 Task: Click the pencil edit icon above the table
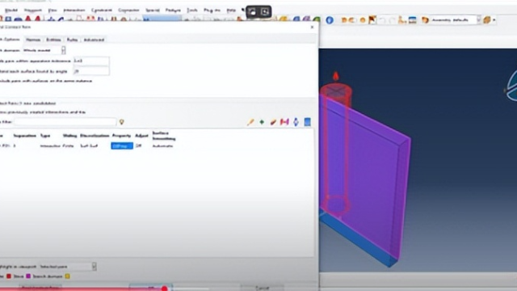tap(250, 122)
